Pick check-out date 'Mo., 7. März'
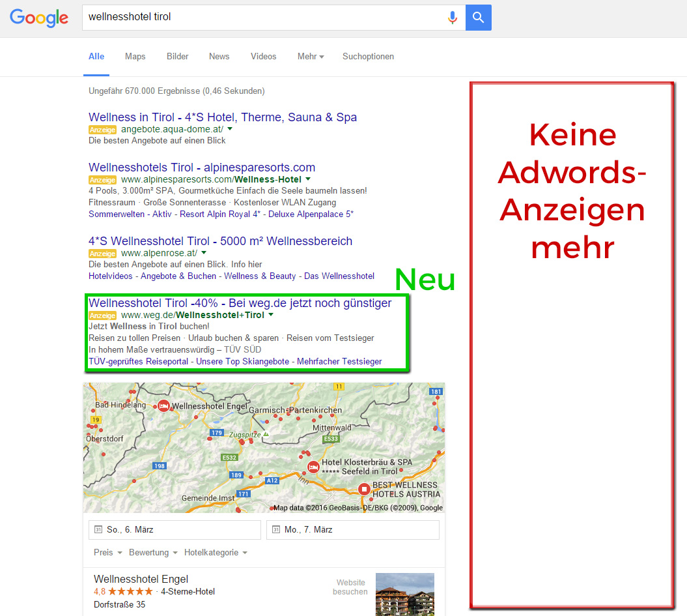The height and width of the screenshot is (616, 687). pyautogui.click(x=353, y=529)
